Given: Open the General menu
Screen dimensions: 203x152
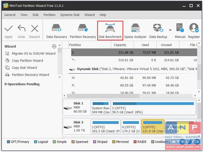Looking at the screenshot, I should [x=10, y=15].
